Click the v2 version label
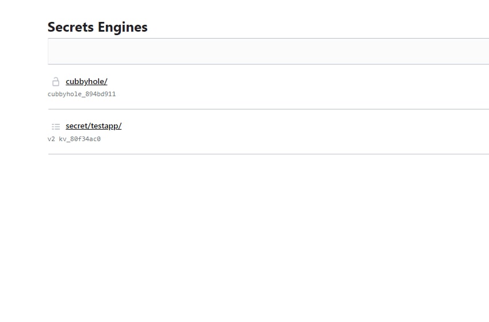Image resolution: width=489 pixels, height=322 pixels. 51,139
